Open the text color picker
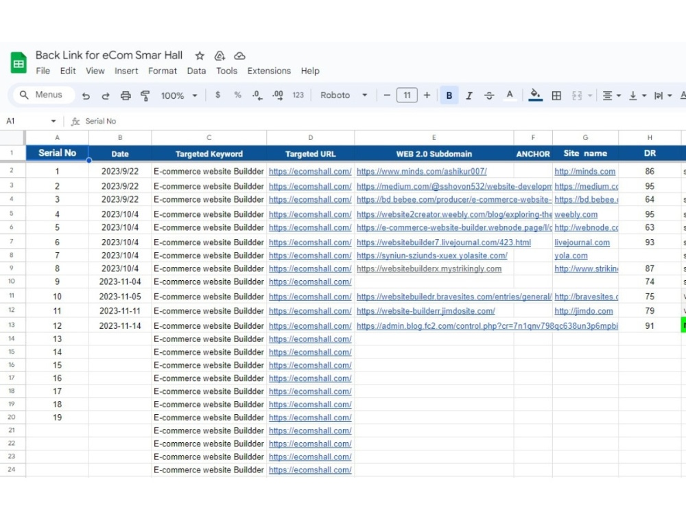Viewport: 686px width, 515px height. (x=509, y=95)
